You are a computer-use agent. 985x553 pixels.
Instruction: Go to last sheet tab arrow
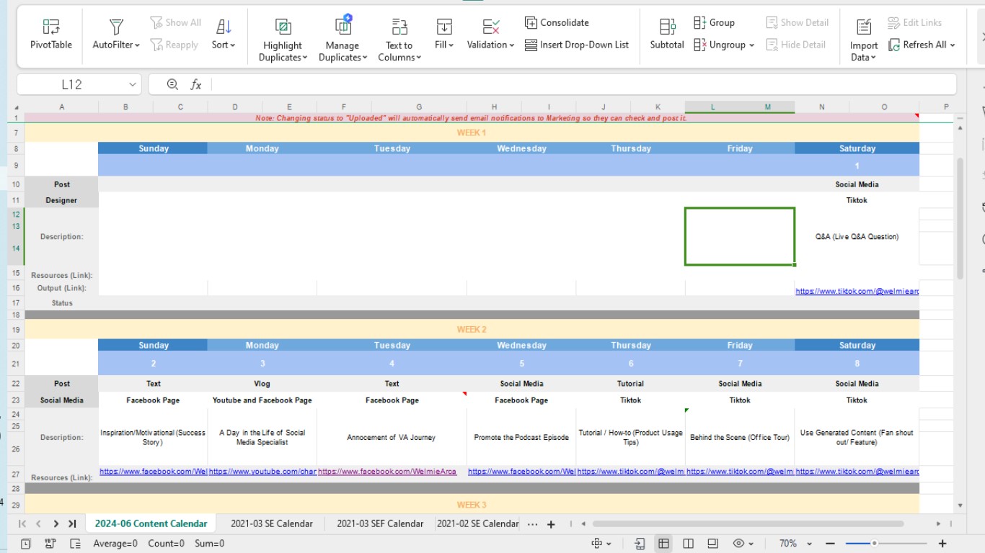click(x=72, y=524)
